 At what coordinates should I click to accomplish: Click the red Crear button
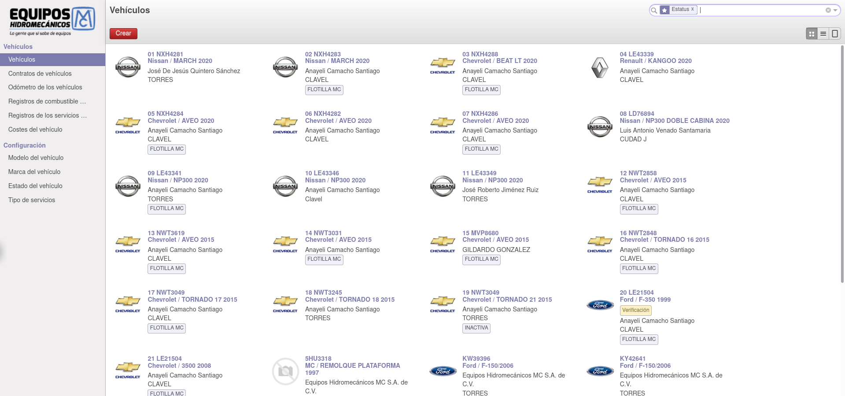click(123, 33)
